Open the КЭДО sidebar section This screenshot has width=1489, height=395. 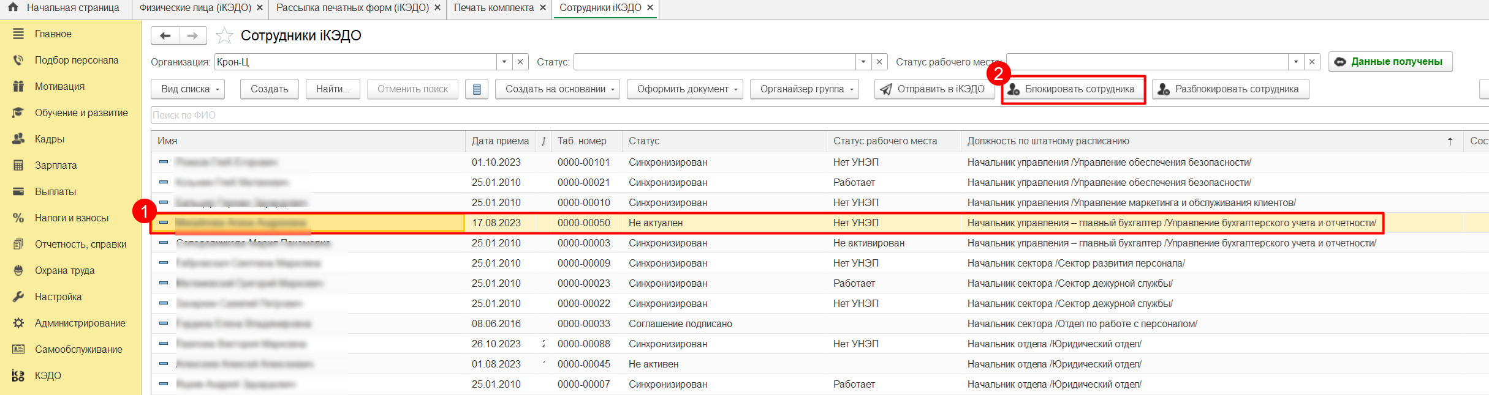tap(48, 375)
